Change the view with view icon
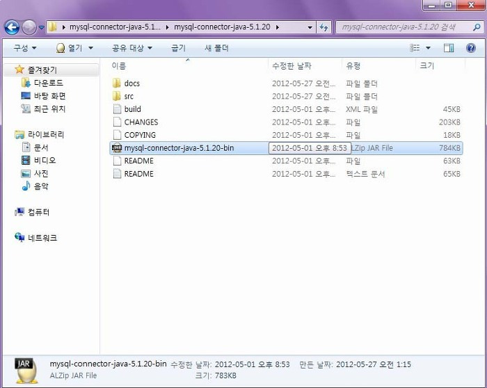 (x=415, y=48)
